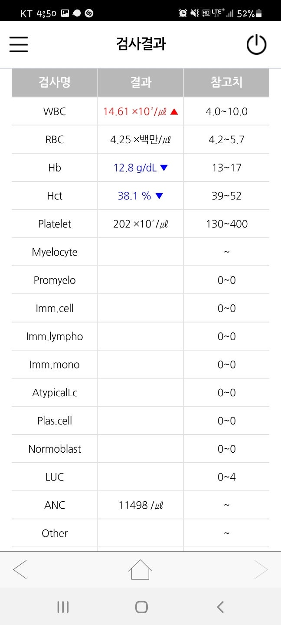This screenshot has width=281, height=625.
Task: Tap the alarm icon in status bar
Action: [183, 13]
